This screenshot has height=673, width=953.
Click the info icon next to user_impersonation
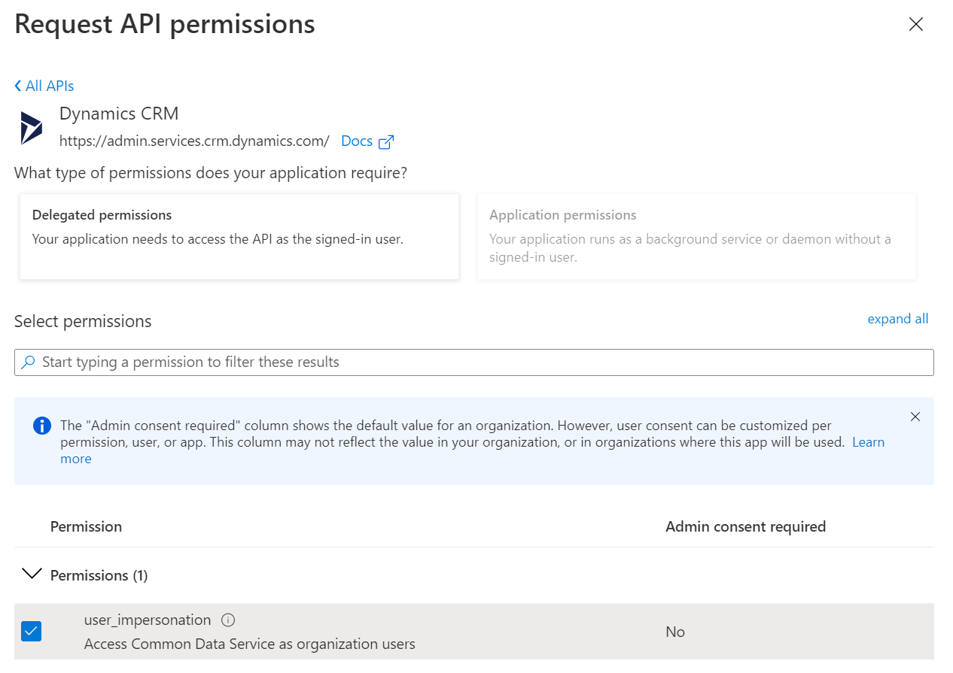[x=229, y=620]
